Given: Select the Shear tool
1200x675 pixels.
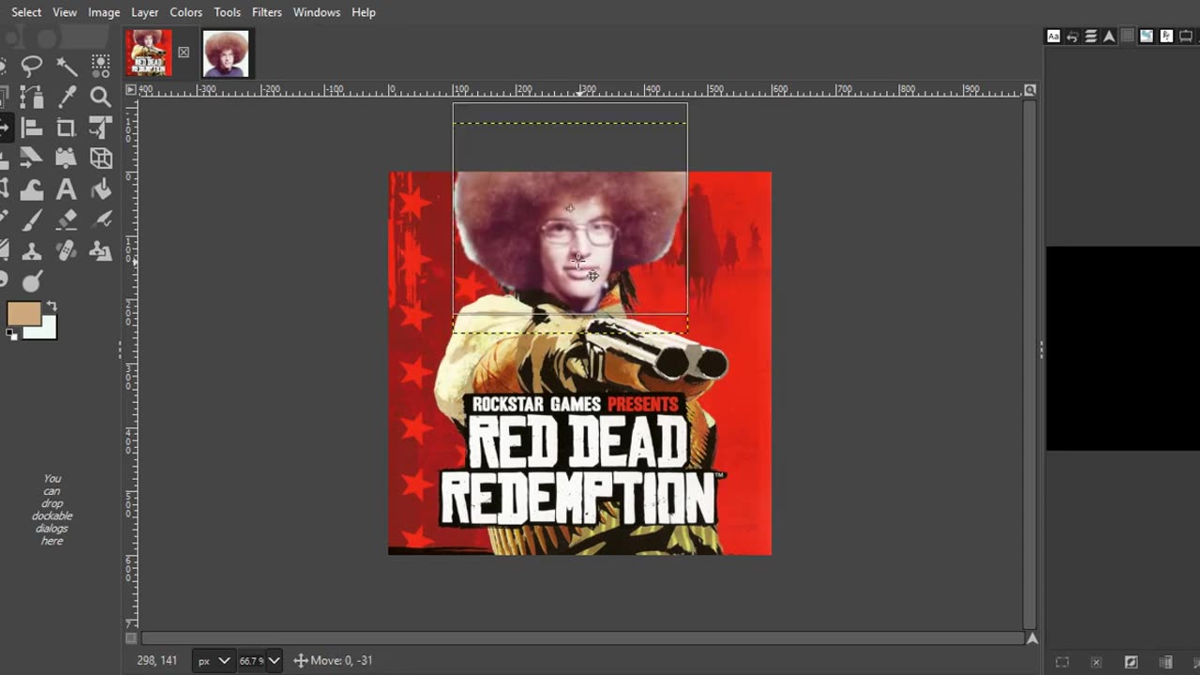Looking at the screenshot, I should 32,158.
